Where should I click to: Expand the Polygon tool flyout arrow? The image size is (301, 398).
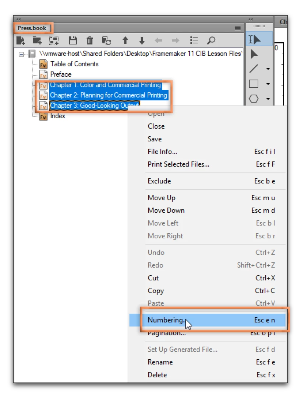tap(268, 99)
